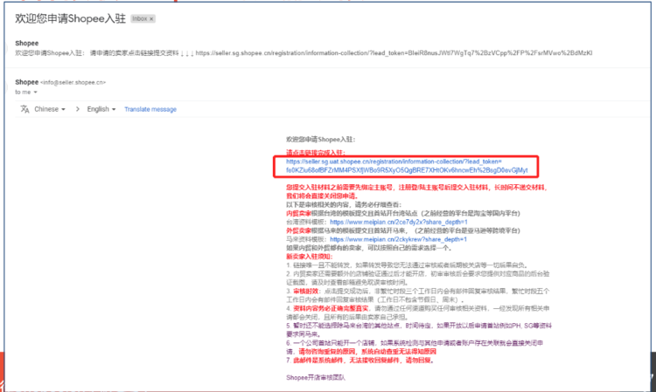Screen dimensions: 656x392
Task: Click the email subject '欢迎您申请Shopee入驻' at top
Action: pos(70,19)
